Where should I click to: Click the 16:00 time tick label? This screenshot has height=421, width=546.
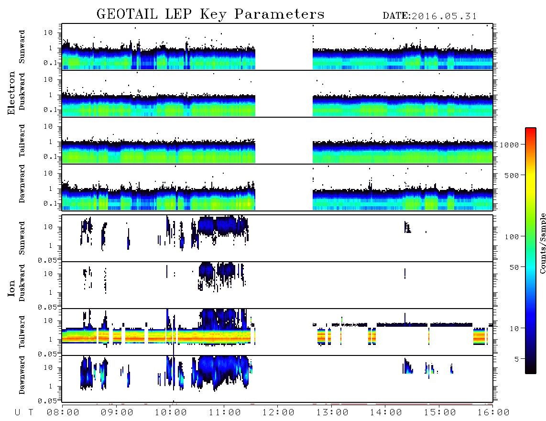coord(493,413)
